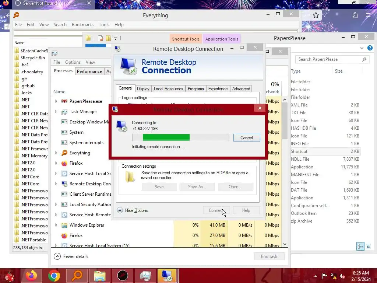Image resolution: width=377 pixels, height=283 pixels.
Task: Expand the Windows Explorer process row
Action: coord(56,225)
